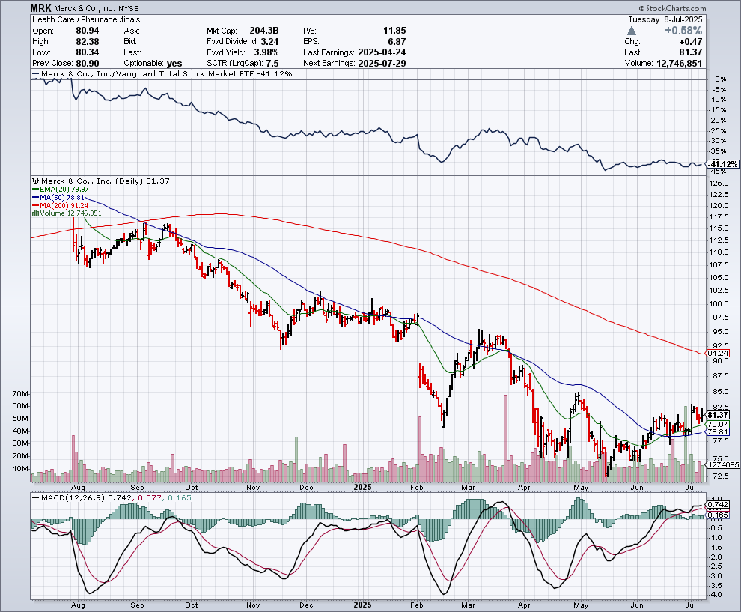This screenshot has width=741, height=612.
Task: Click the Ask: label
Action: [x=132, y=31]
